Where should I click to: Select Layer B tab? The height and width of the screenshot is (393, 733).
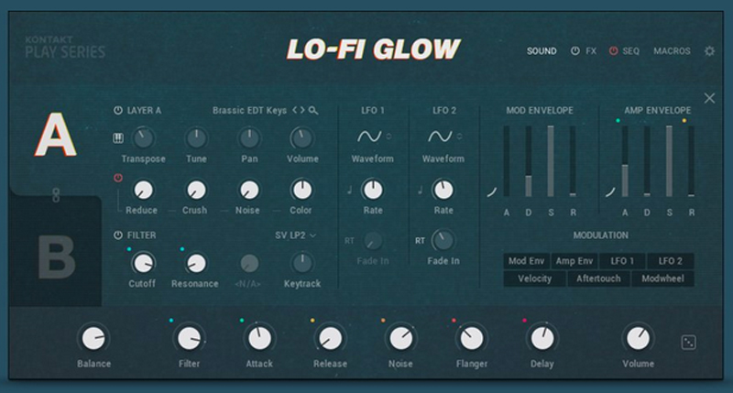click(56, 257)
